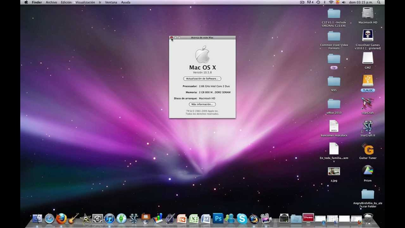
Task: Open the Bluetooth status menu
Action: [325, 3]
